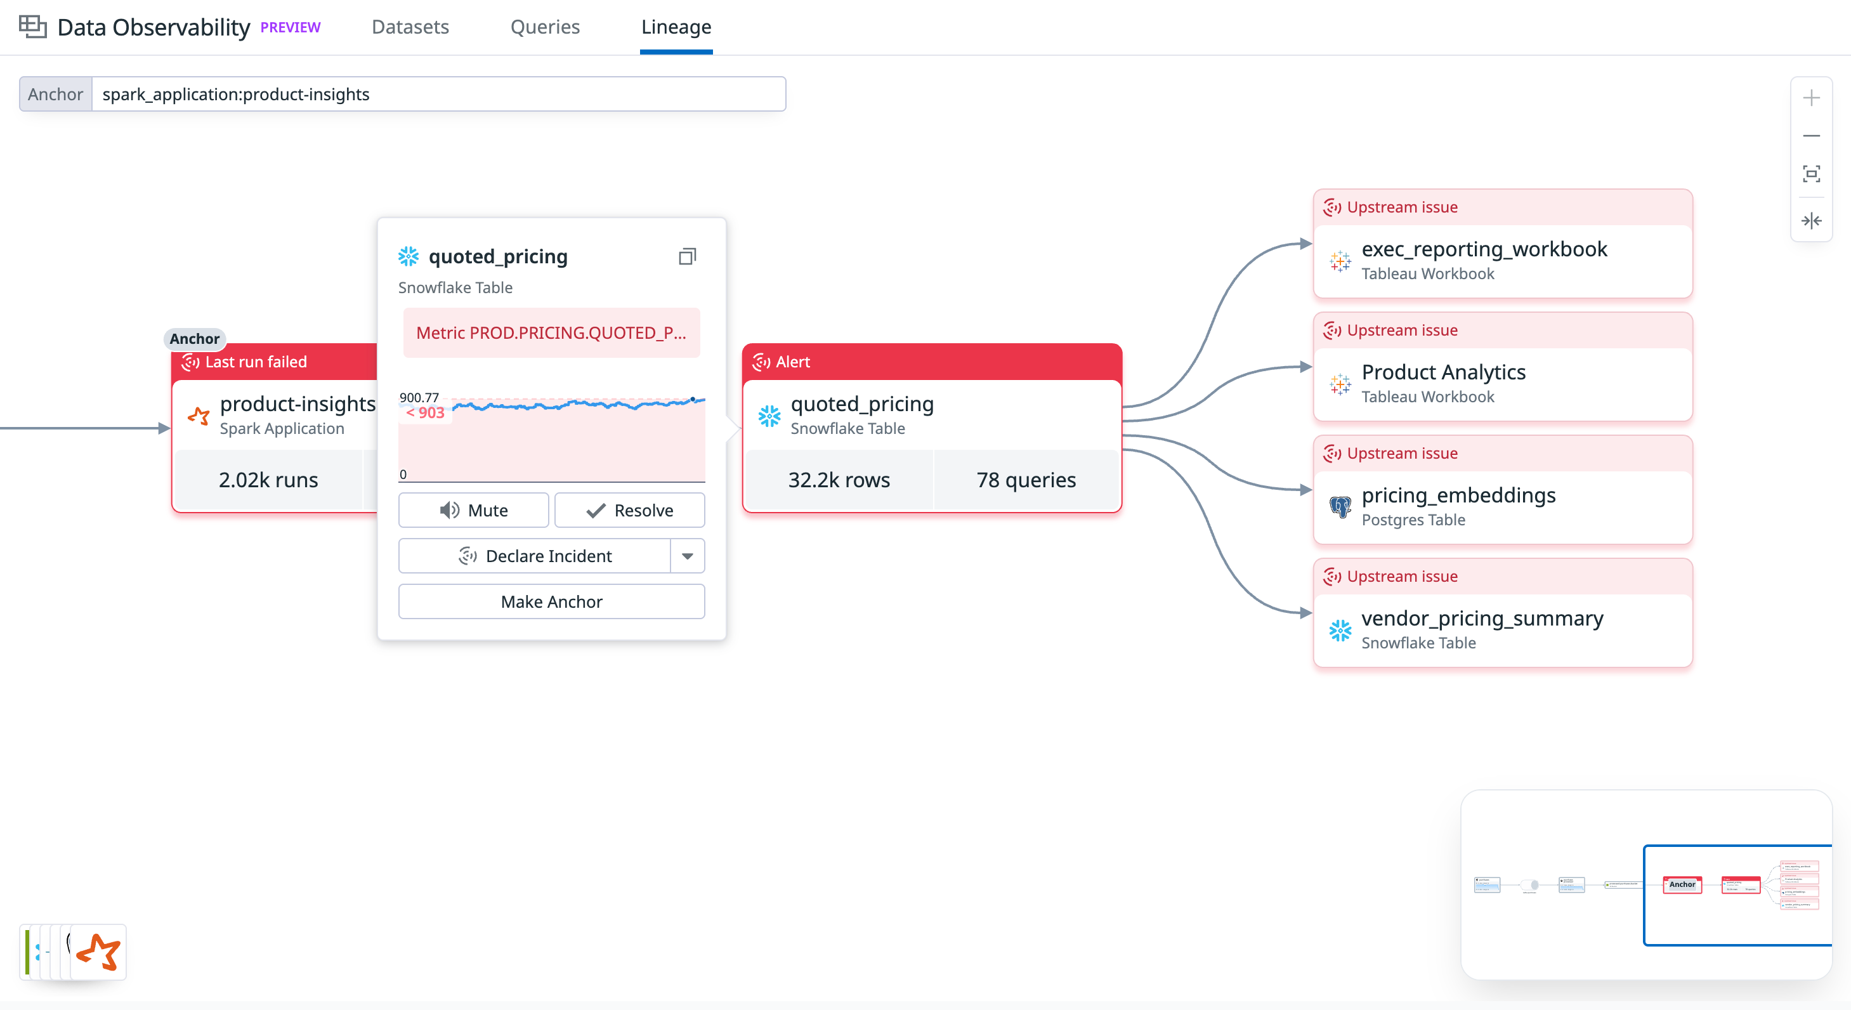
Task: Click the copy icon beside quoted_pricing title
Action: pyautogui.click(x=687, y=257)
